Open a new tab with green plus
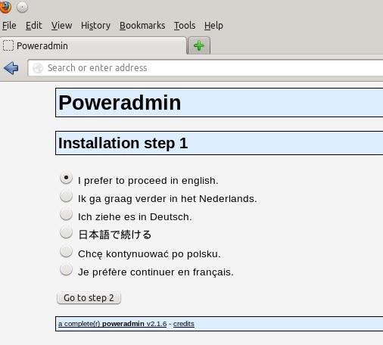Viewport: 383px width, 345px height. pos(199,45)
